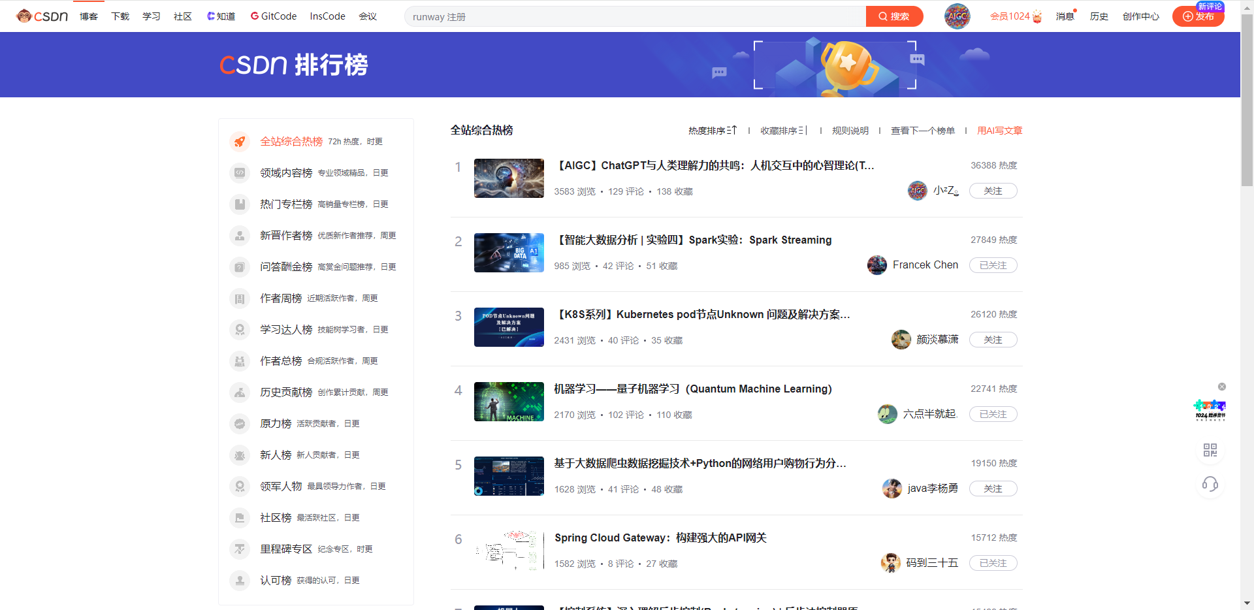Click 用AI写文章 link
Image resolution: width=1254 pixels, height=610 pixels.
coord(1000,131)
